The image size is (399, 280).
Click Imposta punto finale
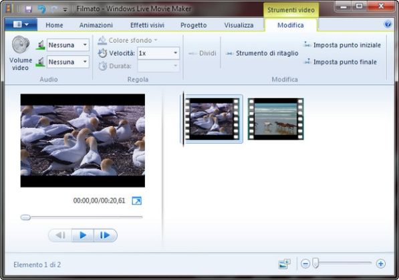click(340, 62)
